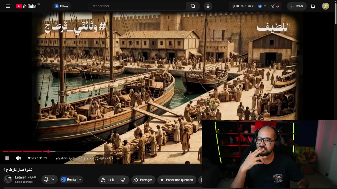Open the YouTube guide hamburger menu
337x189 pixels.
tap(8, 6)
